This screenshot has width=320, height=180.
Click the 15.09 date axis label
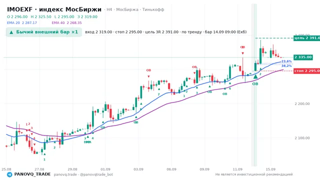[x=270, y=169]
